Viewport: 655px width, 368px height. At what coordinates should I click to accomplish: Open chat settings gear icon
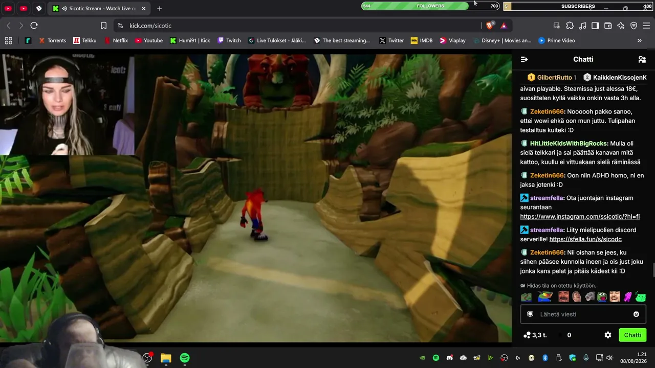tap(608, 335)
